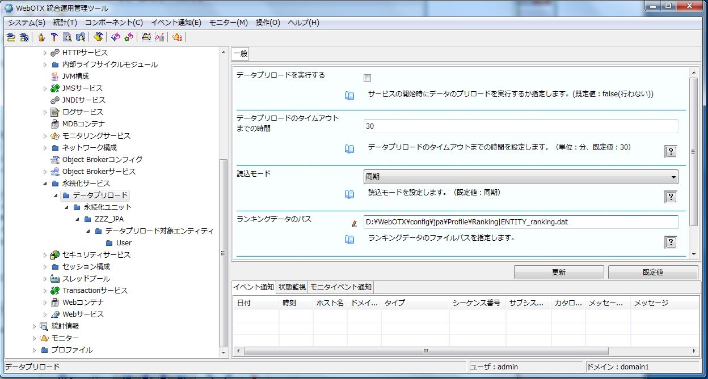
Task: Click the タイムアウトまでの時間 field showing 30
Action: coord(521,126)
